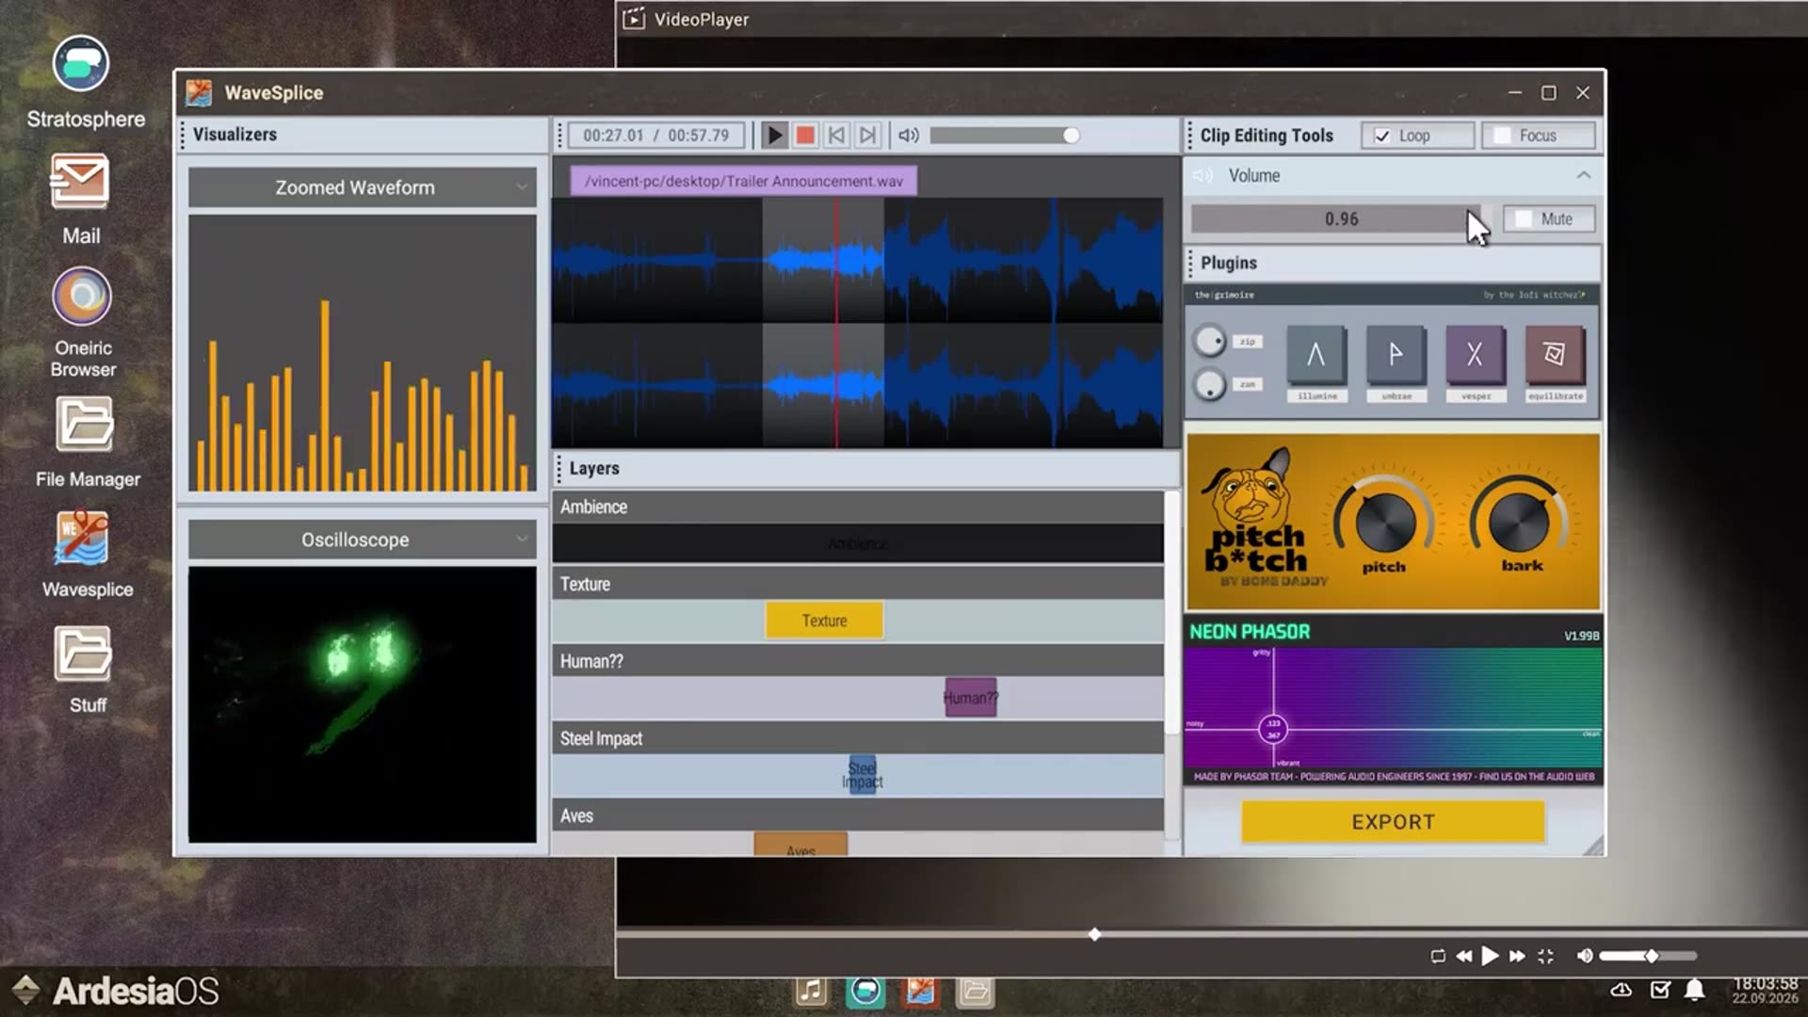Click the illumine rune button
Image resolution: width=1808 pixels, height=1017 pixels.
pyautogui.click(x=1316, y=355)
